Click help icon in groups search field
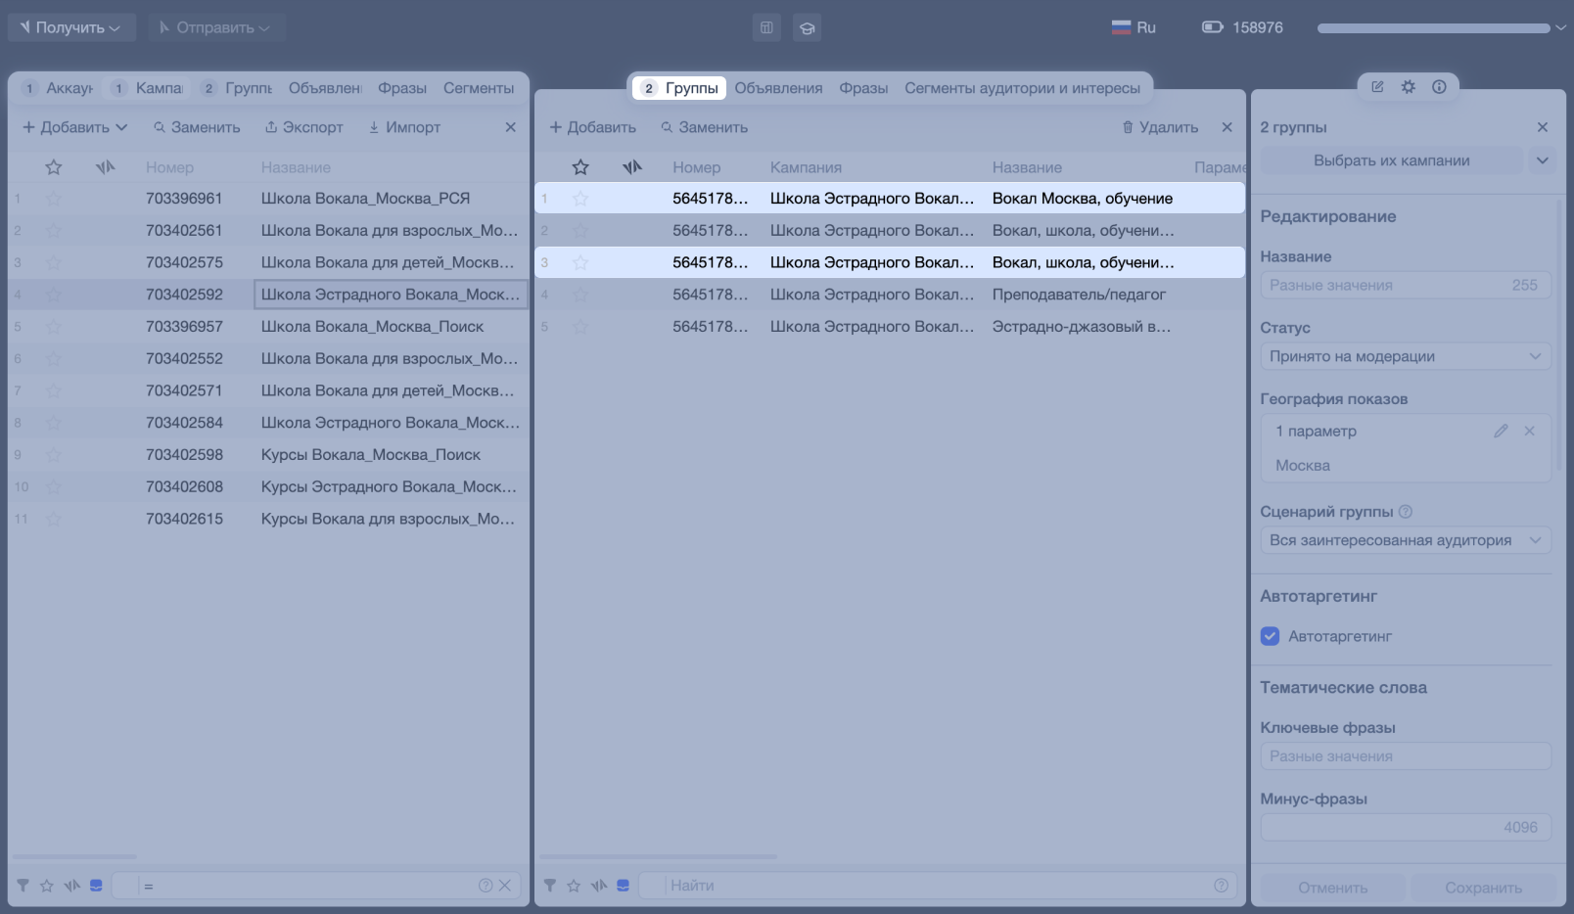This screenshot has height=914, width=1574. pyautogui.click(x=1222, y=886)
